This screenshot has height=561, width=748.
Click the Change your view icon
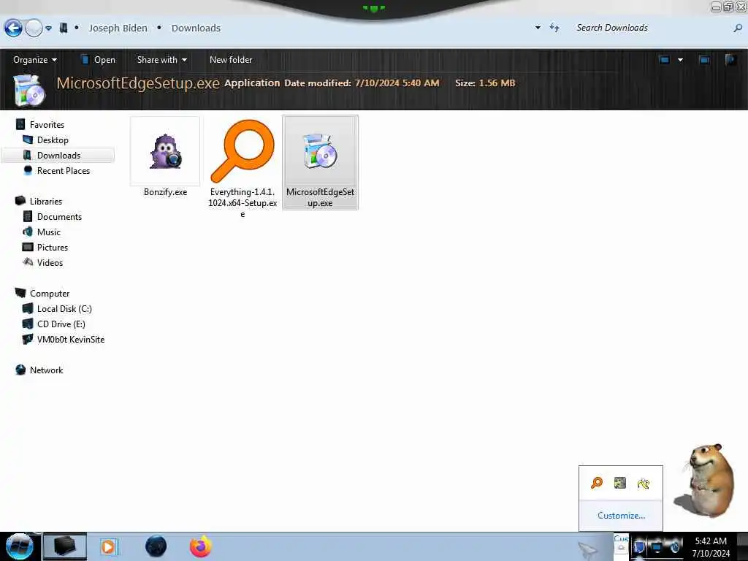click(664, 60)
